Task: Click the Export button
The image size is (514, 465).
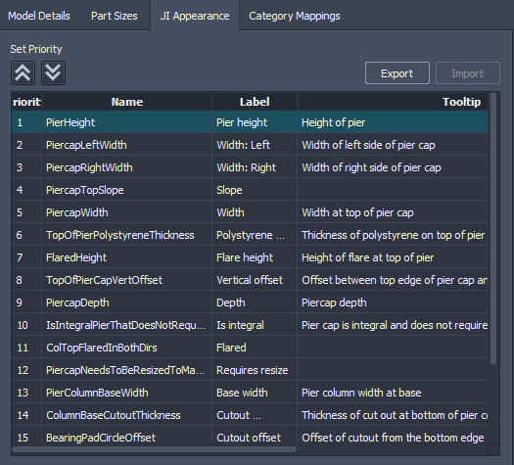Action: coord(397,73)
